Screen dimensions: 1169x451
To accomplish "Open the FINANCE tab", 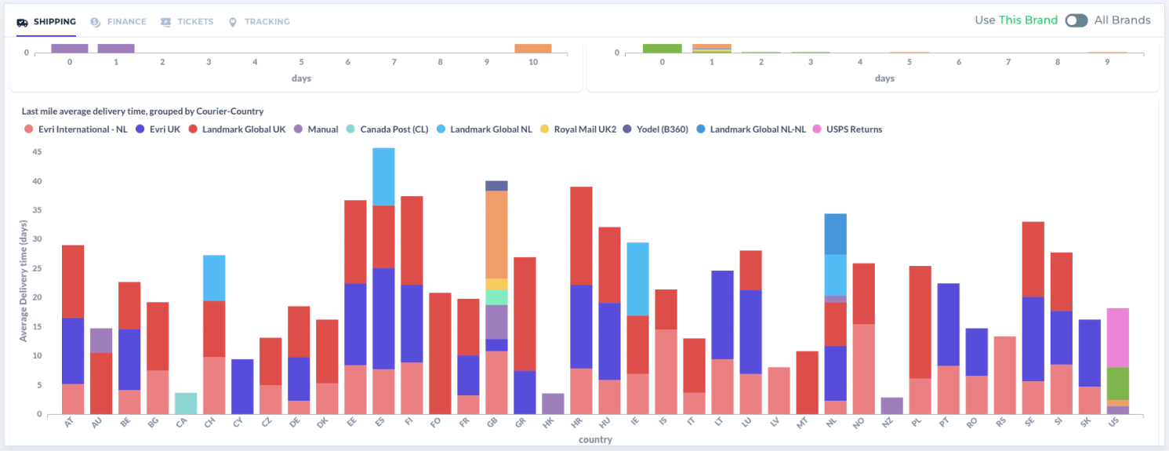I will [x=126, y=22].
